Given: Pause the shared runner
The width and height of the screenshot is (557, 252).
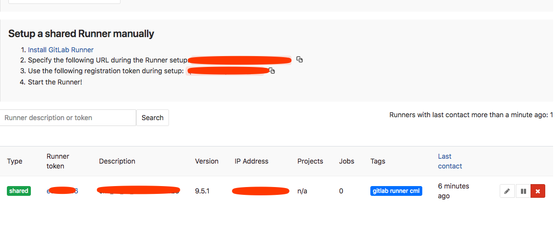Looking at the screenshot, I should (x=523, y=191).
